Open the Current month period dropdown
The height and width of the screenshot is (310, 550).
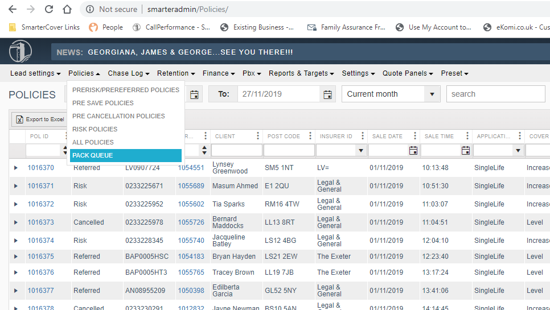point(432,94)
